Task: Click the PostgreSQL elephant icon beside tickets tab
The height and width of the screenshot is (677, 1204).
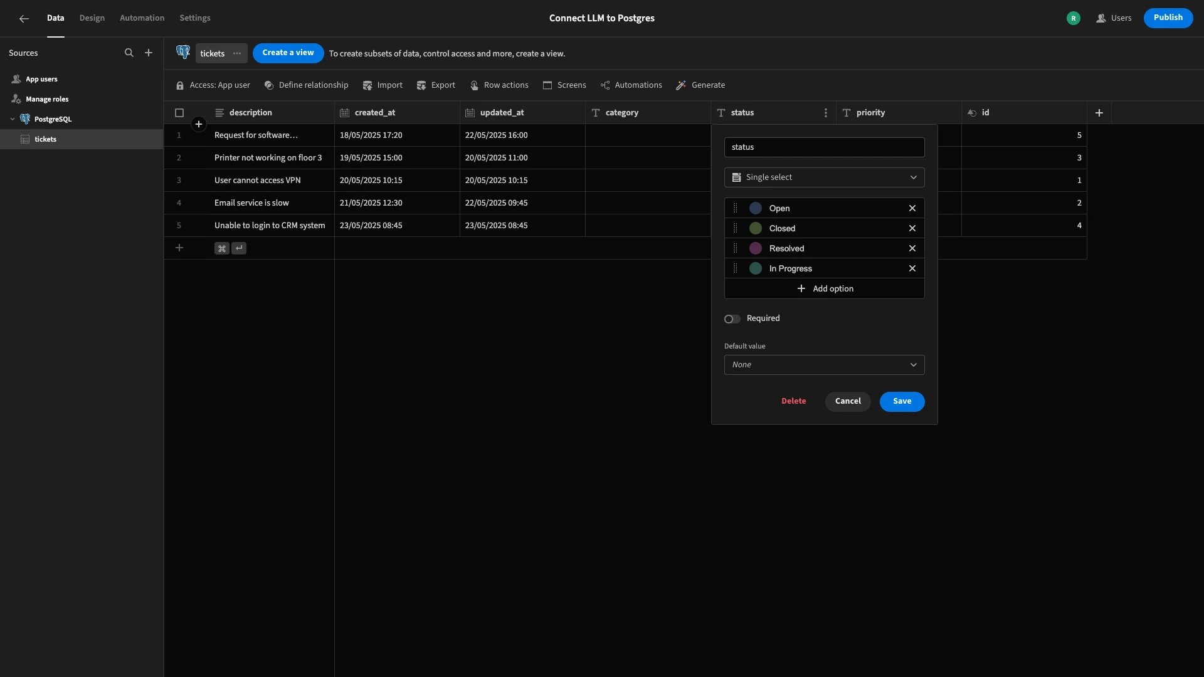Action: (183, 53)
